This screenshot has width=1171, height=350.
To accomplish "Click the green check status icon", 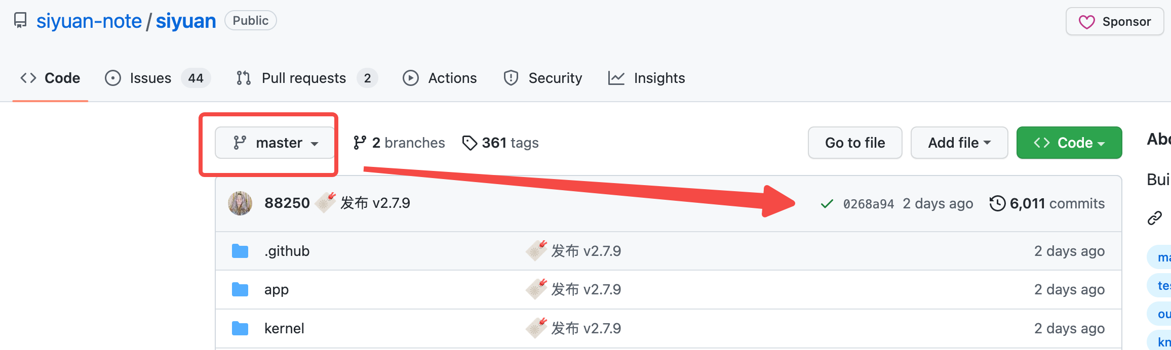I will tap(827, 204).
